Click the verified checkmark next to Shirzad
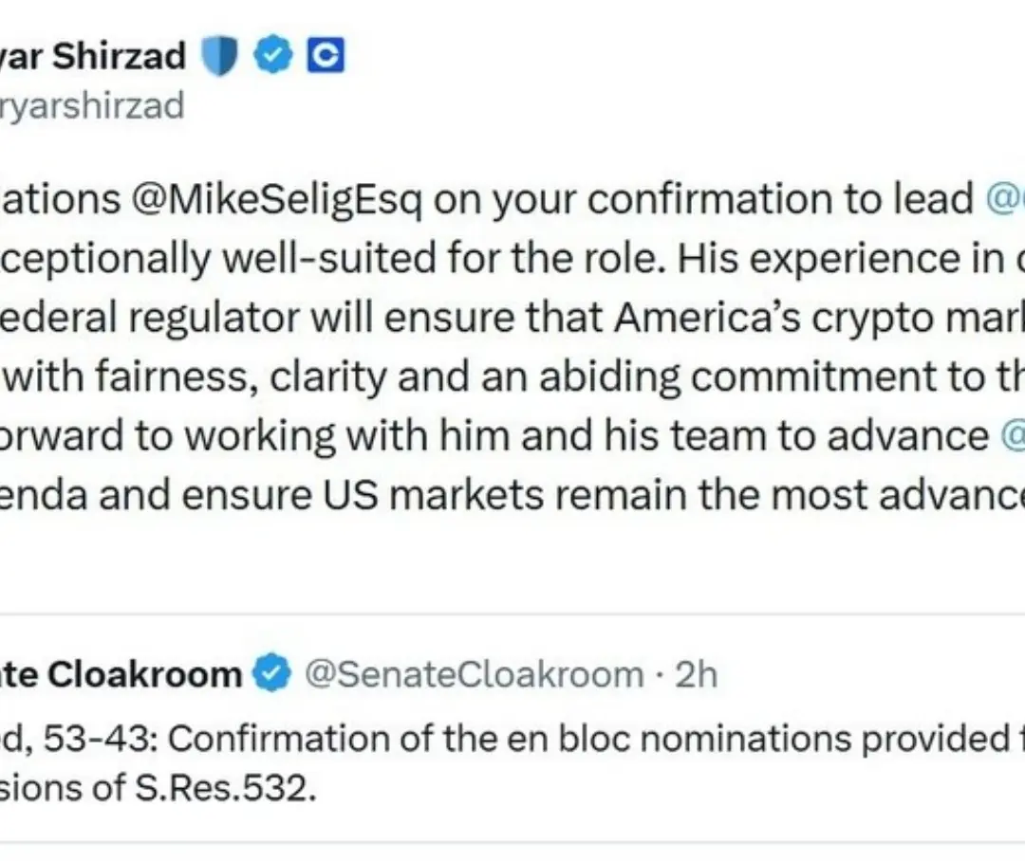1025x861 pixels. 274,58
